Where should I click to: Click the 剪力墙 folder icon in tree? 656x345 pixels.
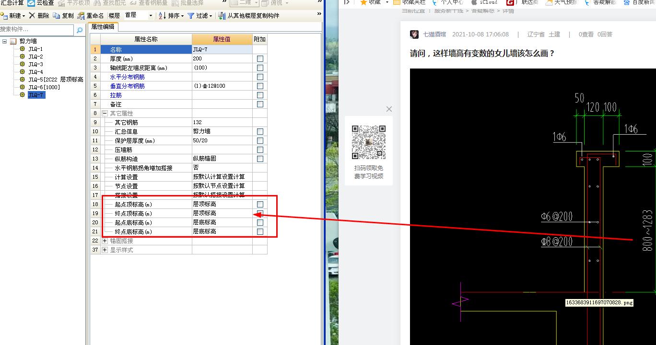[x=13, y=41]
